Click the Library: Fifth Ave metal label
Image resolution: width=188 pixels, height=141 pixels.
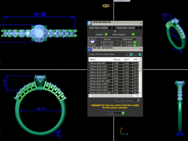(102, 54)
